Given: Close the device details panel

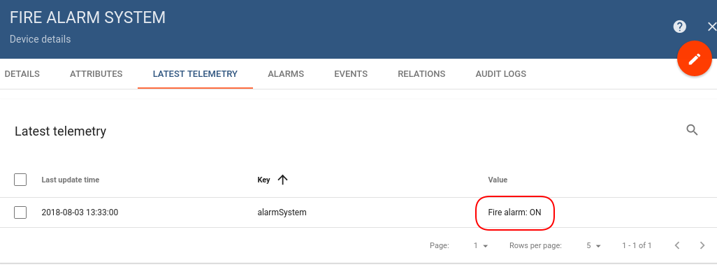Looking at the screenshot, I should pos(711,27).
